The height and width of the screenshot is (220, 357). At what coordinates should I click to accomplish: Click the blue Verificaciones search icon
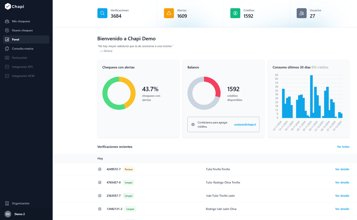tap(102, 13)
